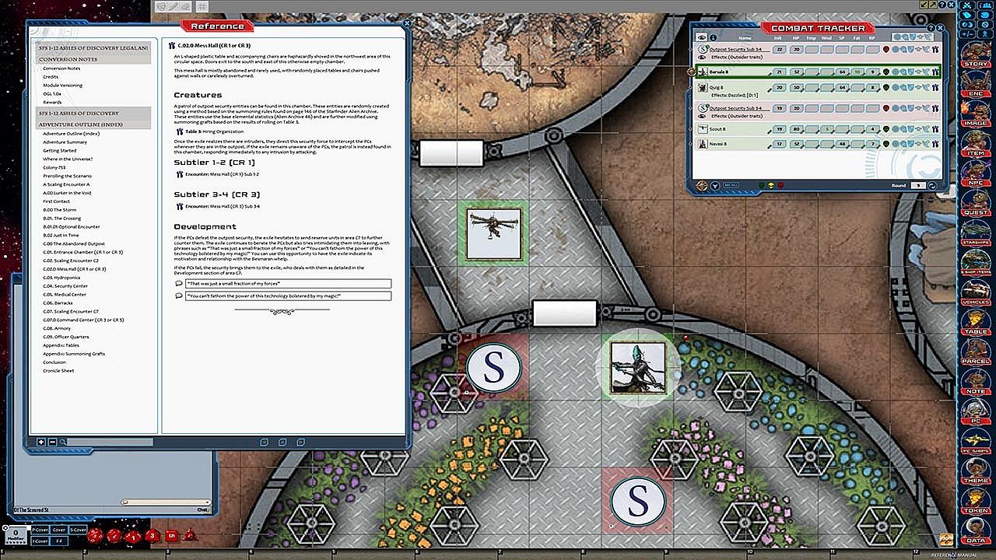The height and width of the screenshot is (560, 996).
Task: Click the Round number field
Action: click(x=918, y=186)
